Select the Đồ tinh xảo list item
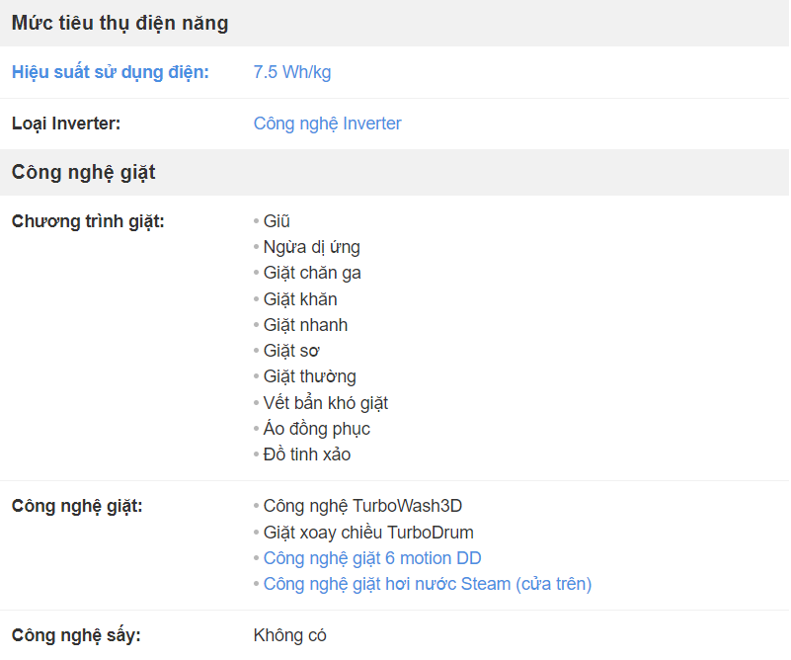The height and width of the screenshot is (660, 791). pyautogui.click(x=307, y=454)
